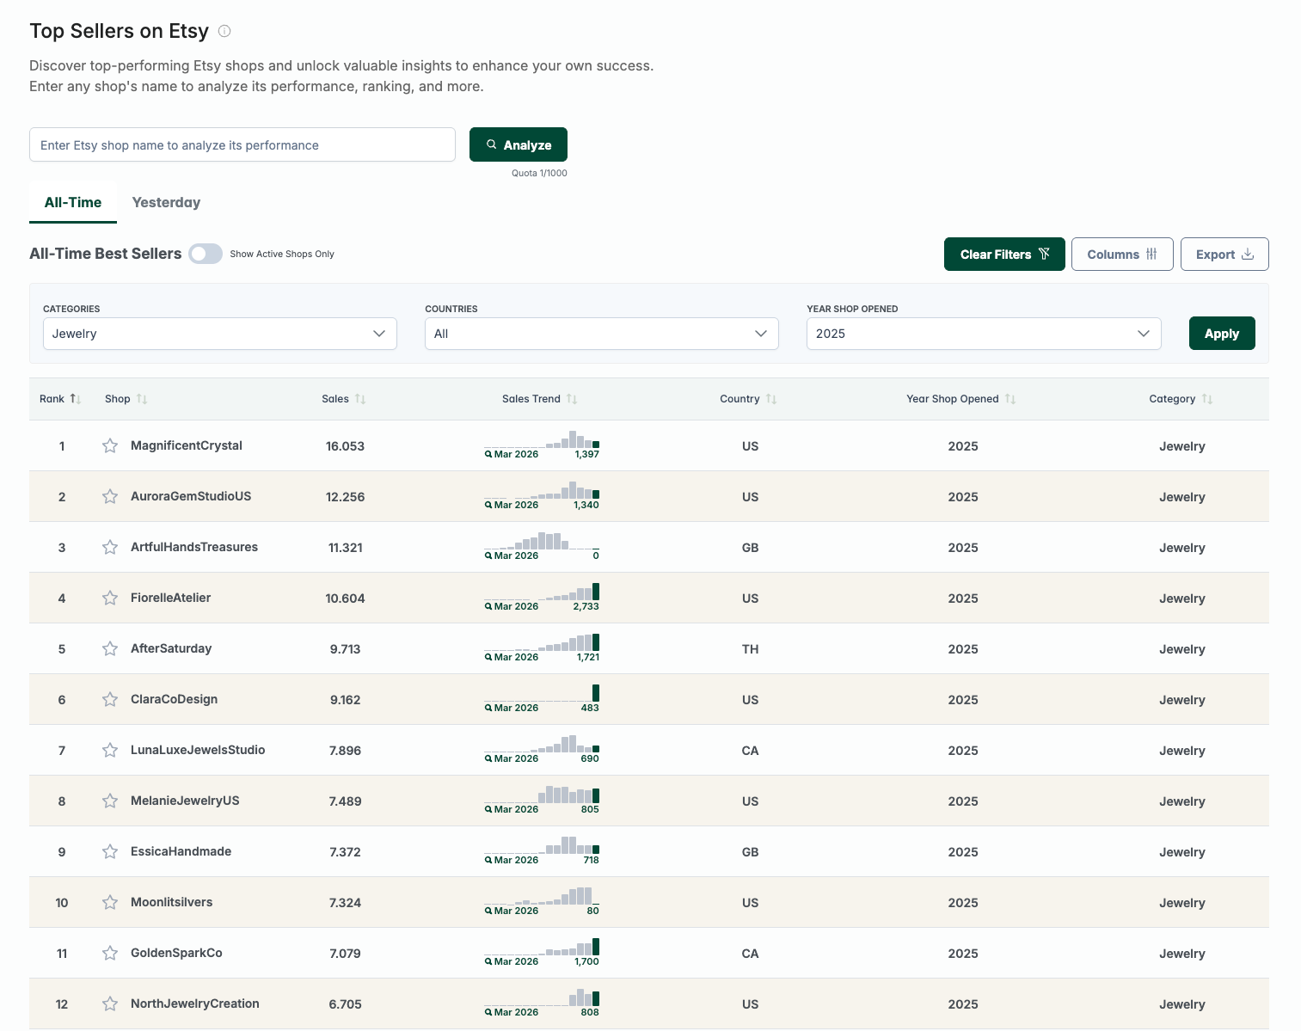
Task: Click Clear Filters button
Action: point(1004,255)
